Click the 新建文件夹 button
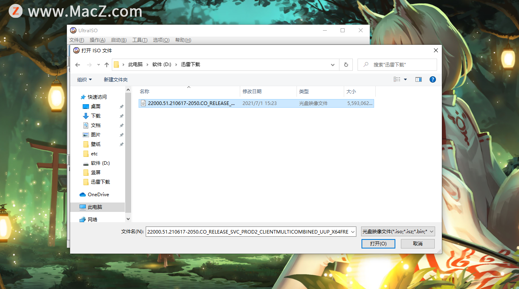The image size is (519, 289). 116,80
